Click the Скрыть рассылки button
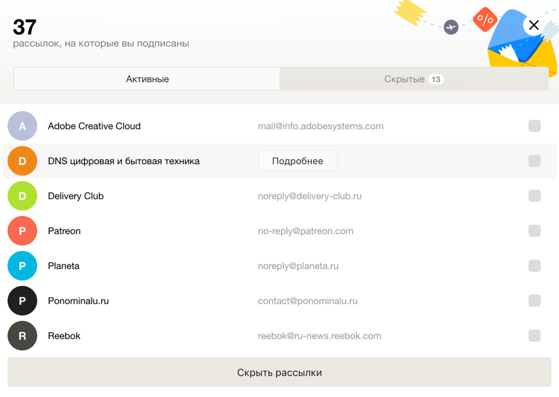 pos(279,372)
